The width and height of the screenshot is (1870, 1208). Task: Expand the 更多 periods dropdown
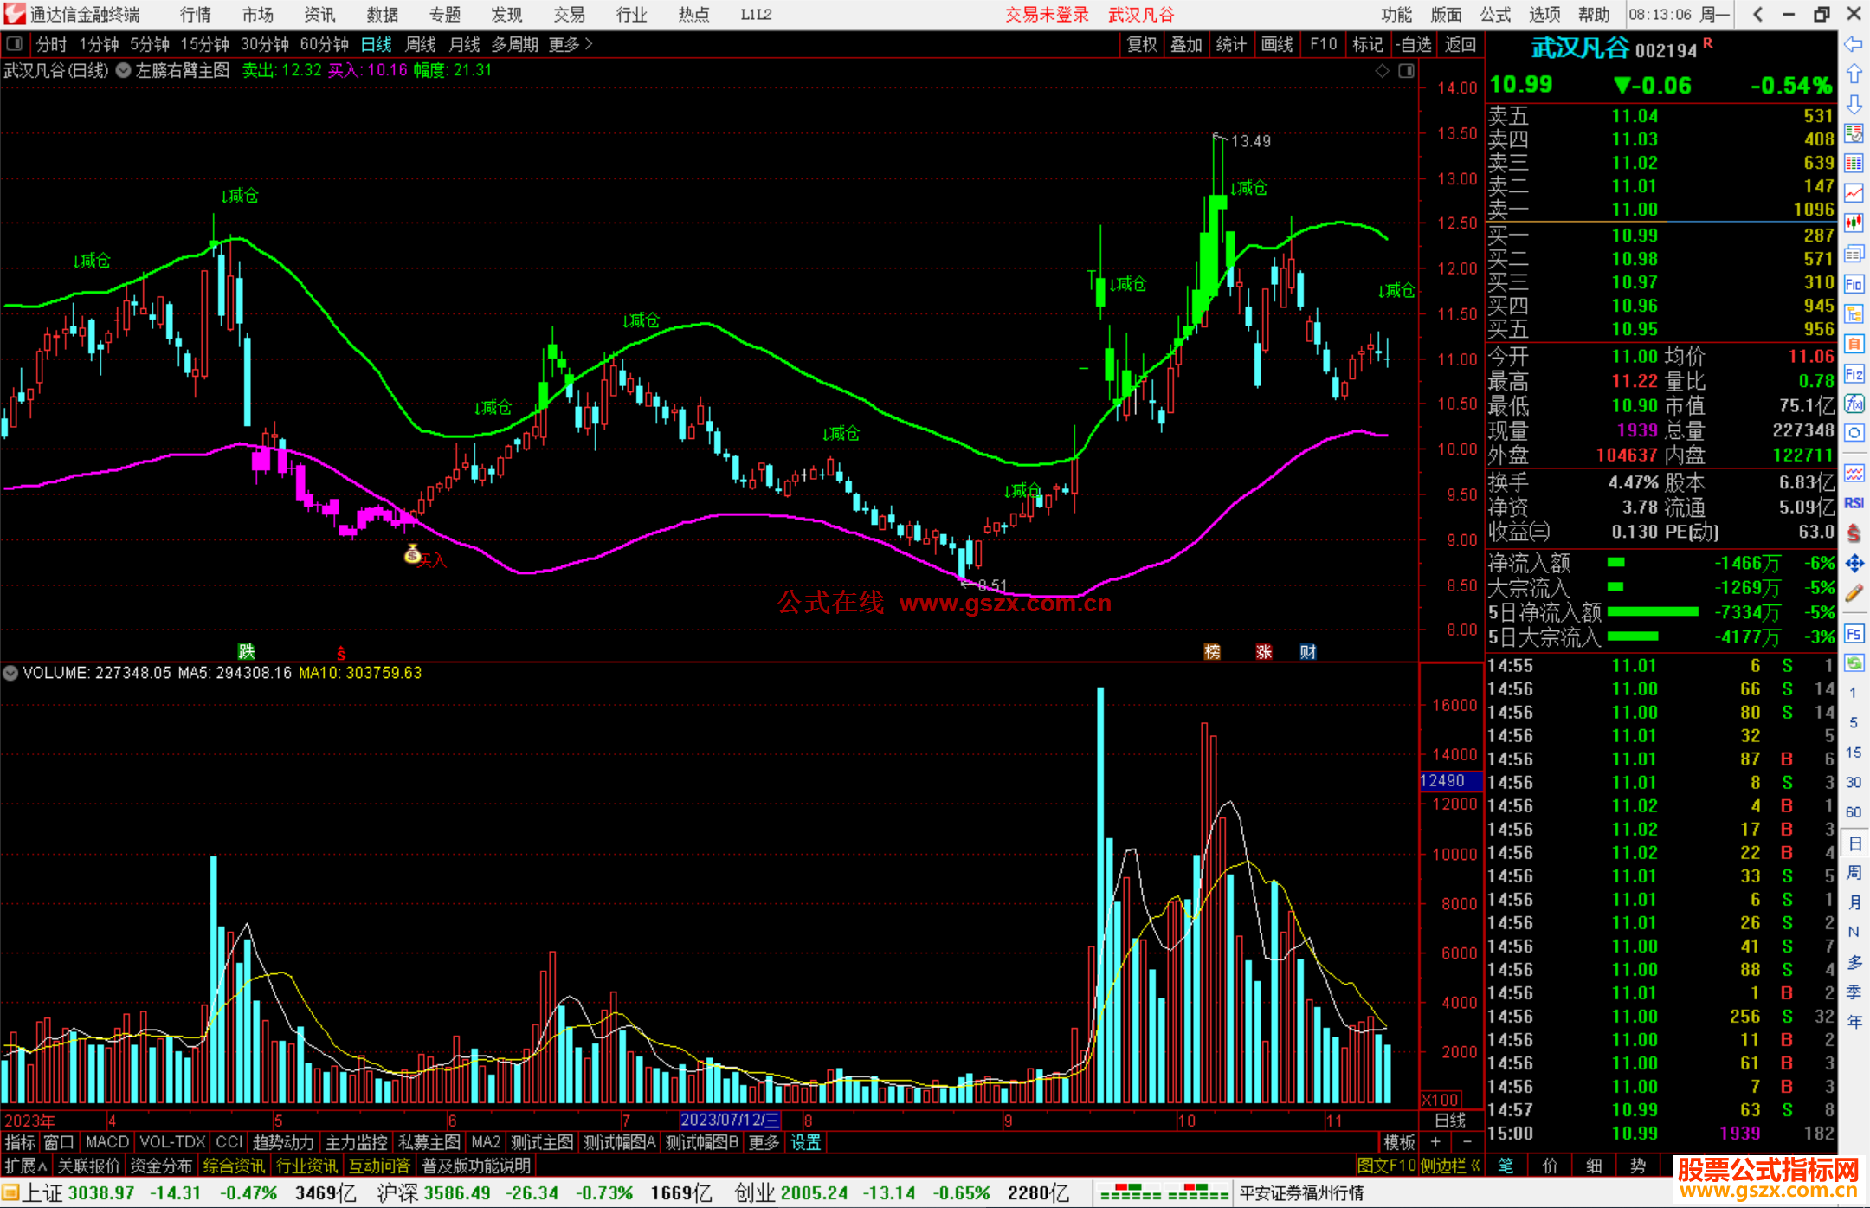tap(571, 44)
